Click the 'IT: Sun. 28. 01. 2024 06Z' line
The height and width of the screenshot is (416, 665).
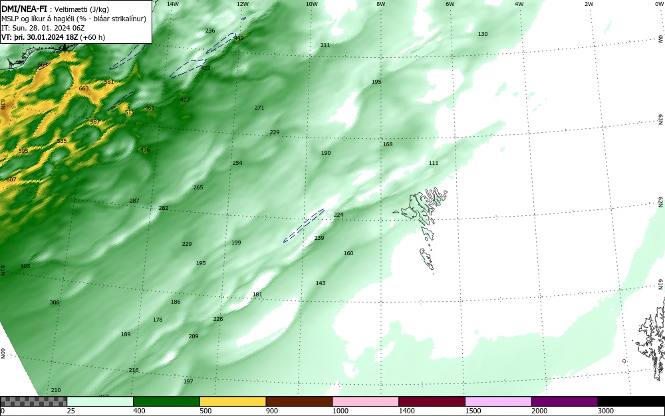[x=43, y=28]
